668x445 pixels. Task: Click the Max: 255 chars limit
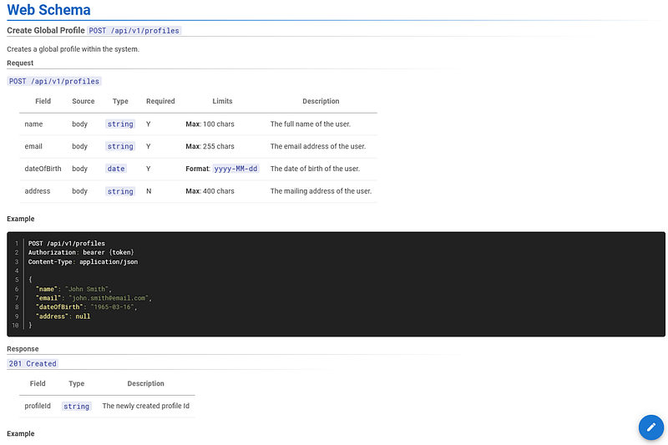pyautogui.click(x=210, y=146)
